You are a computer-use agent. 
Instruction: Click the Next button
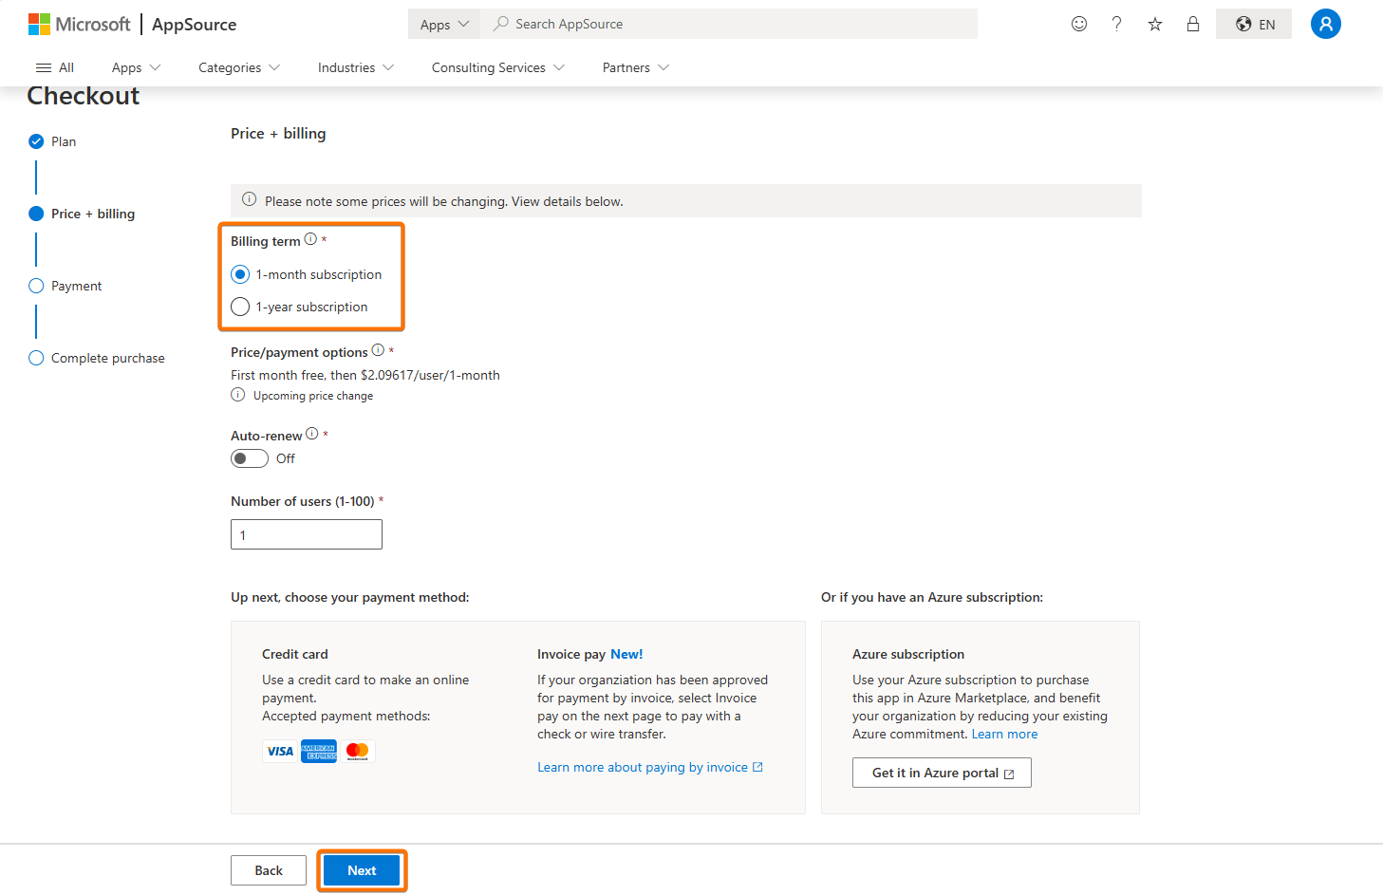click(x=362, y=870)
